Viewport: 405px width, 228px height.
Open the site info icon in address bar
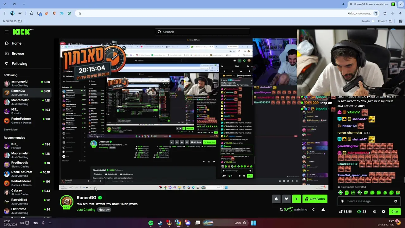[x=376, y=13]
